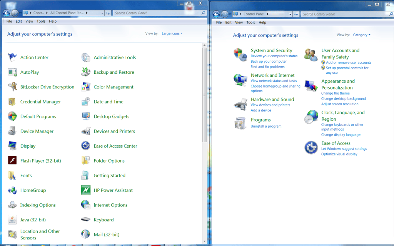The image size is (394, 246).
Task: Click scroll down arrow in left window
Action: pyautogui.click(x=204, y=241)
